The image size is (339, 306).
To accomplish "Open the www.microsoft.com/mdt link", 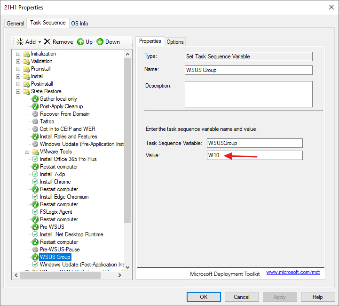I will [293, 272].
